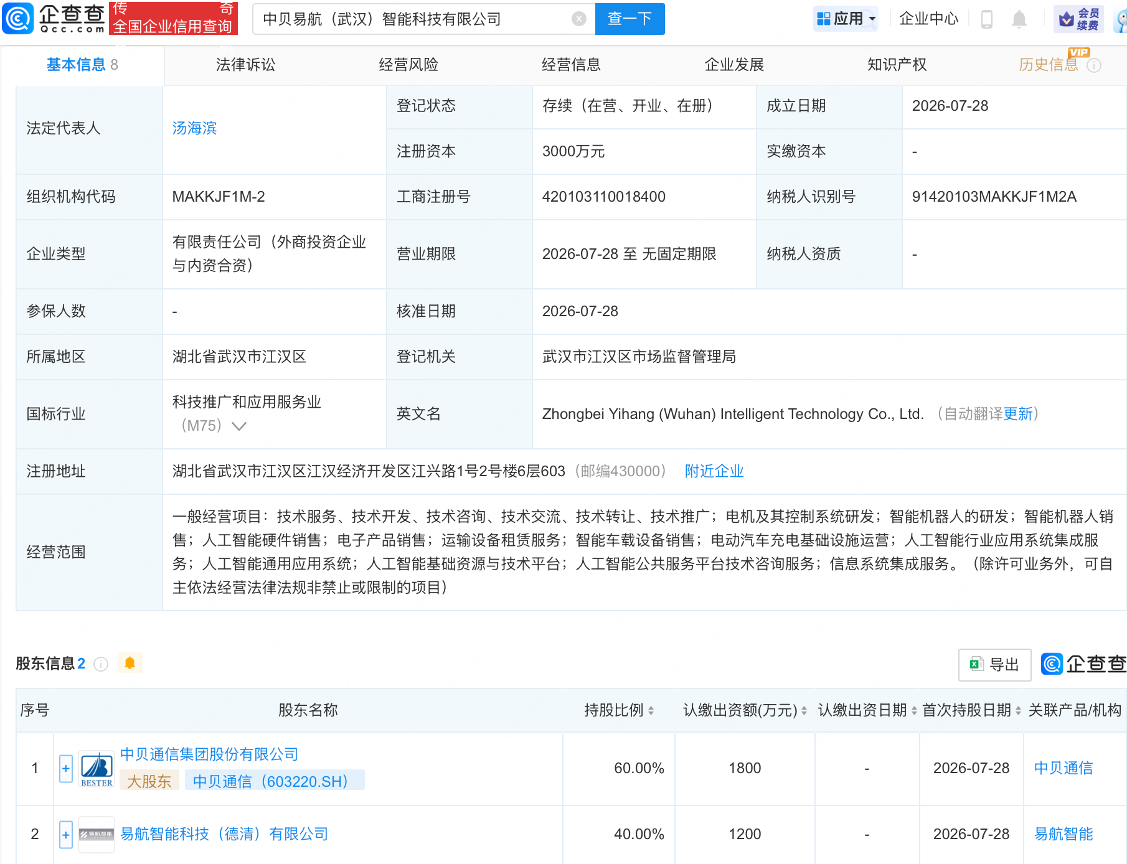The height and width of the screenshot is (864, 1127).
Task: Select registration number 420103110018400
Action: click(x=603, y=197)
